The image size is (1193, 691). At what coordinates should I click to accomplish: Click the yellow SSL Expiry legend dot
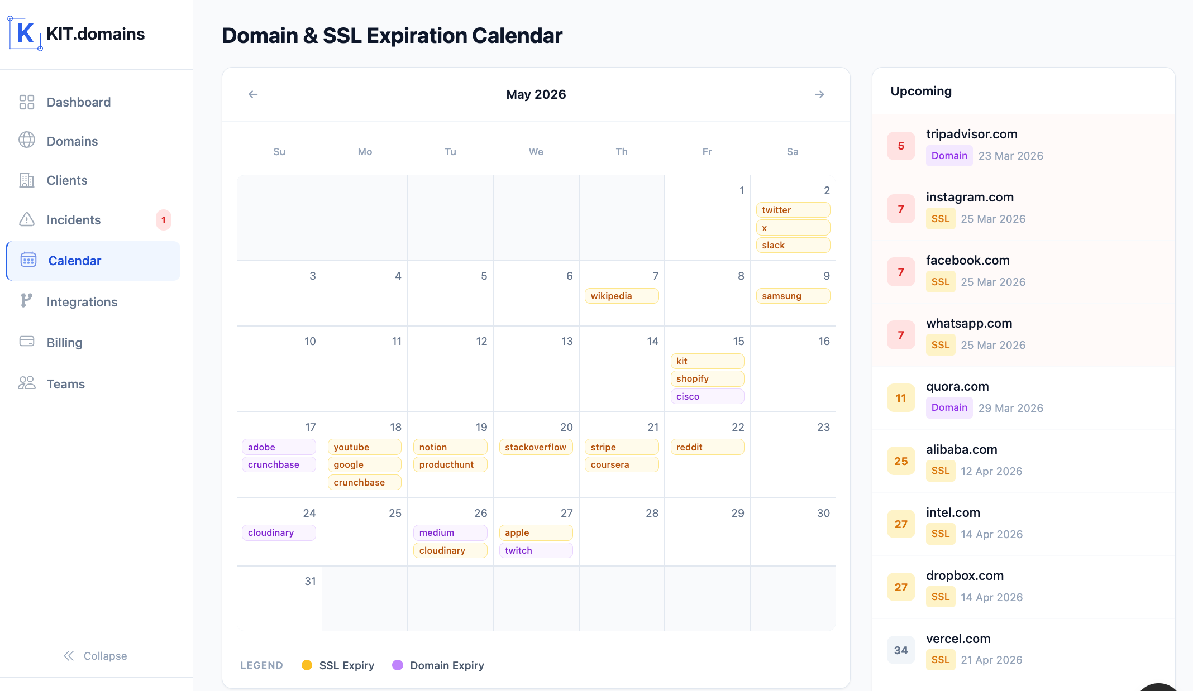307,665
